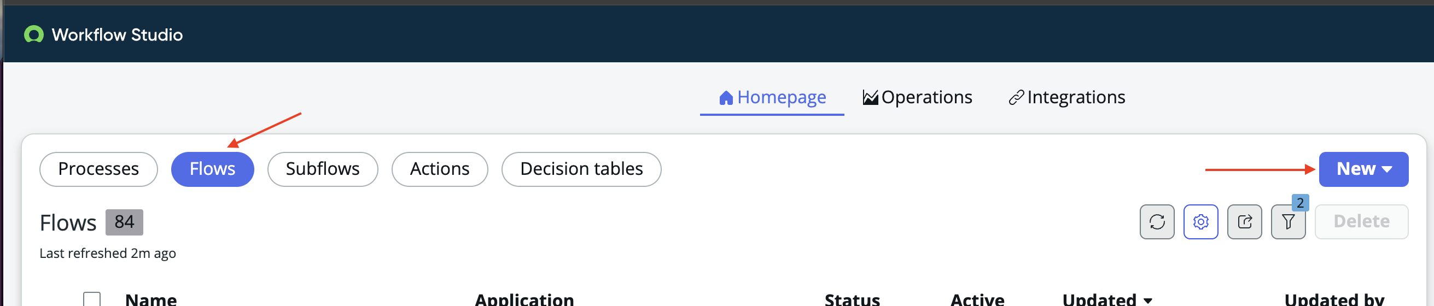Image resolution: width=1434 pixels, height=306 pixels.
Task: Click the Name column header
Action: pos(151,299)
